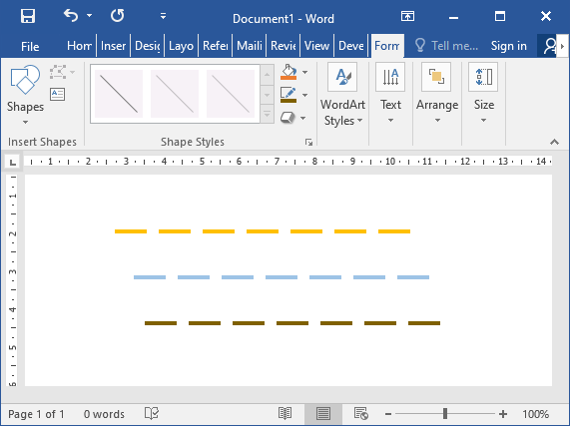The height and width of the screenshot is (426, 570).
Task: Select the Format tab
Action: pyautogui.click(x=387, y=46)
